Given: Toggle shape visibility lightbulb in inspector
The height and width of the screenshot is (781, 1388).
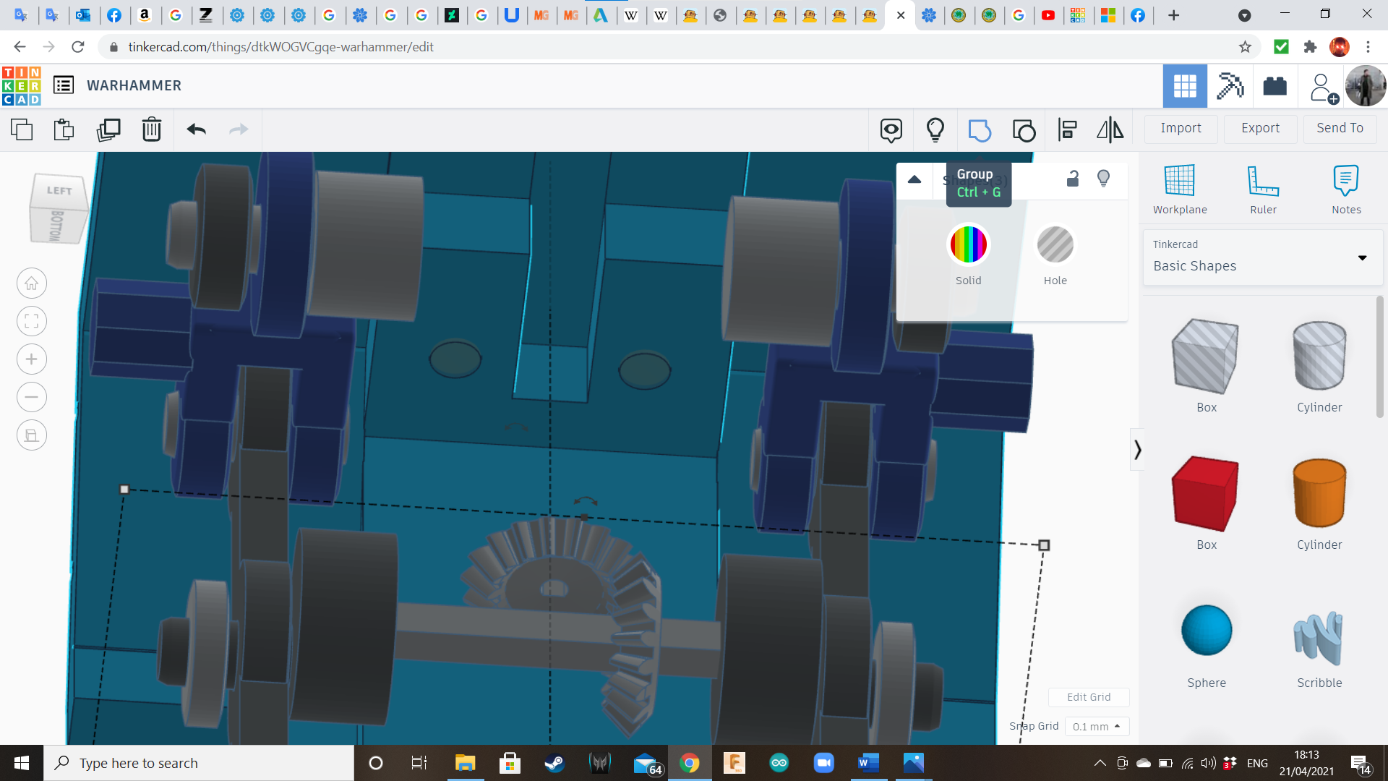Looking at the screenshot, I should coord(1103,179).
